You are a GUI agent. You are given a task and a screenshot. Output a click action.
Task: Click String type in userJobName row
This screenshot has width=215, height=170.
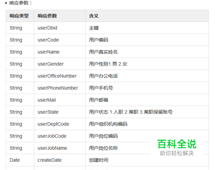[x=20, y=148]
